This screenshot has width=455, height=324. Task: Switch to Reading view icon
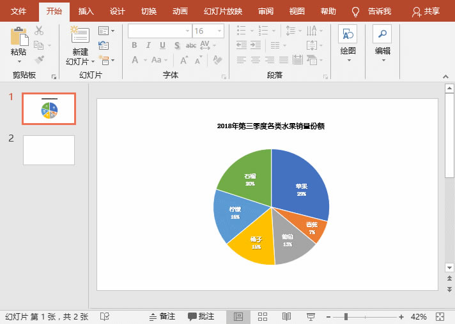coord(286,317)
